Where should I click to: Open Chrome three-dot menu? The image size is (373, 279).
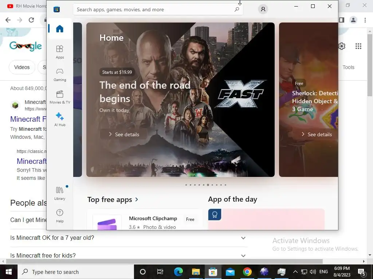tap(365, 20)
